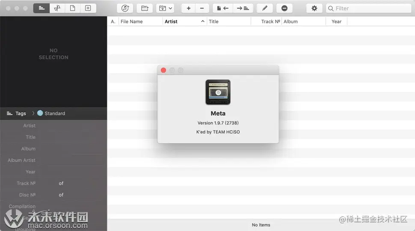Viewport: 415px width, 231px height.
Task: Open the gear settings icon
Action: click(314, 8)
